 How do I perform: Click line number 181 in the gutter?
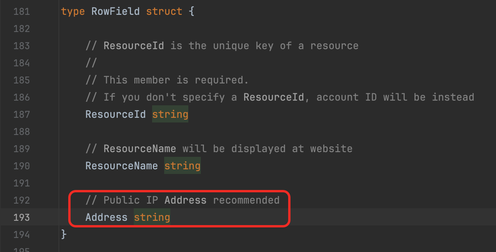(x=21, y=11)
